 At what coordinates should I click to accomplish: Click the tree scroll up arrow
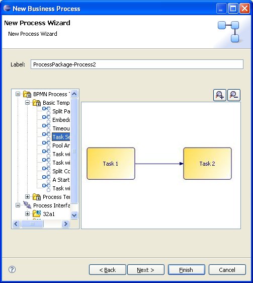(74, 94)
